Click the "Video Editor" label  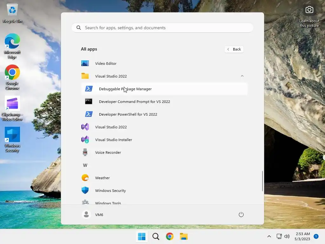click(106, 64)
